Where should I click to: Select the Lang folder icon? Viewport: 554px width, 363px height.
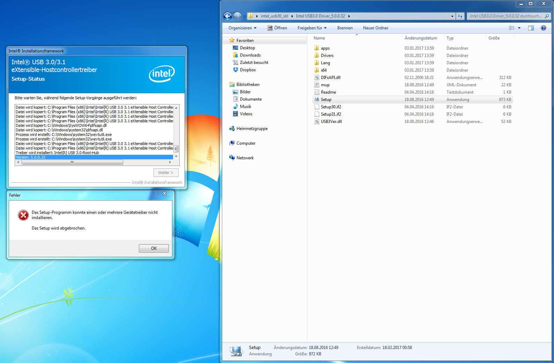(317, 63)
